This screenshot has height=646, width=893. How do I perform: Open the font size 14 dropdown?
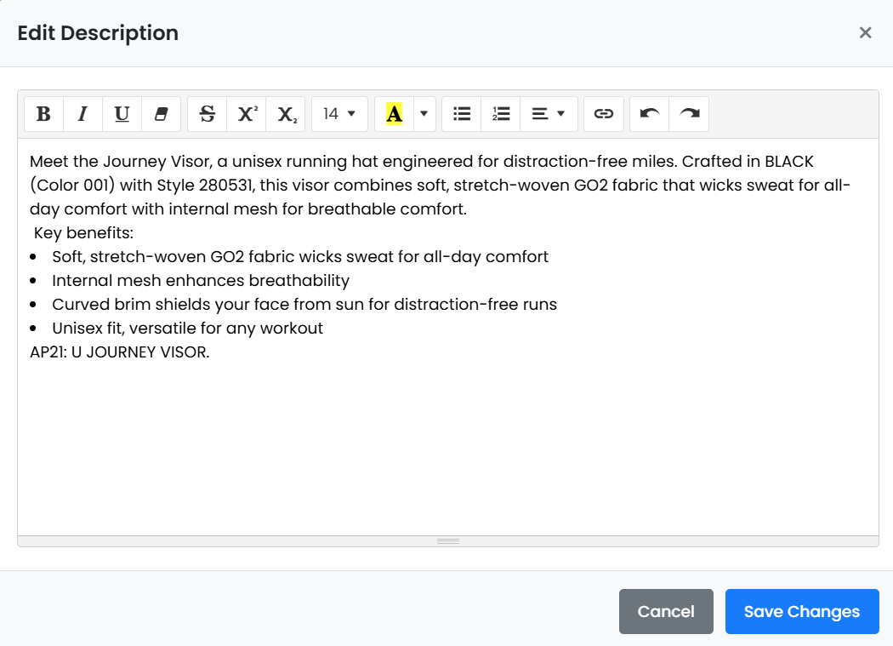click(339, 114)
